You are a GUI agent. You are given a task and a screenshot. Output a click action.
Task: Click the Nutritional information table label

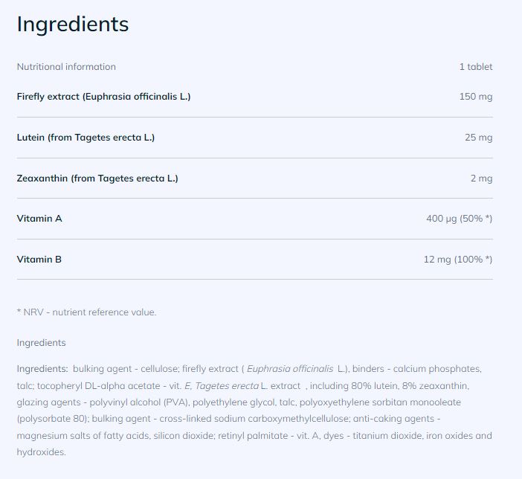click(x=66, y=67)
